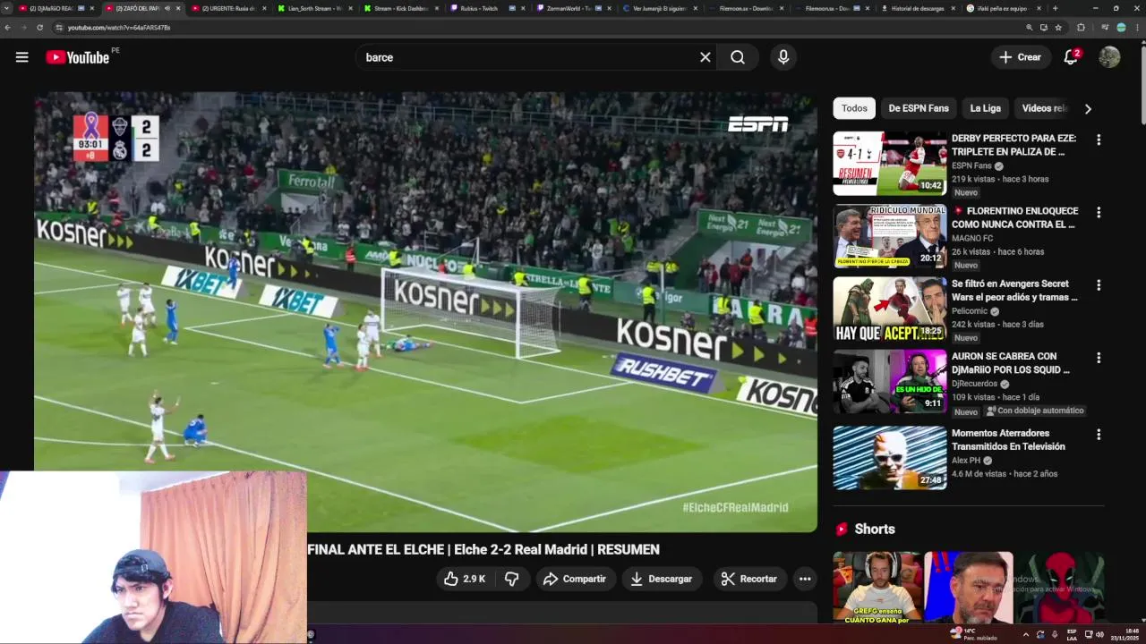
Task: Close the 'Lien_Sorth Stream' Kick tab
Action: tap(350, 8)
